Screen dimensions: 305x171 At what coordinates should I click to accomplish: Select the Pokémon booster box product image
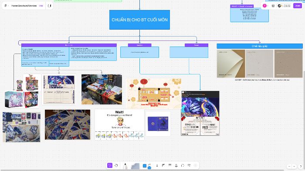[x=32, y=83]
